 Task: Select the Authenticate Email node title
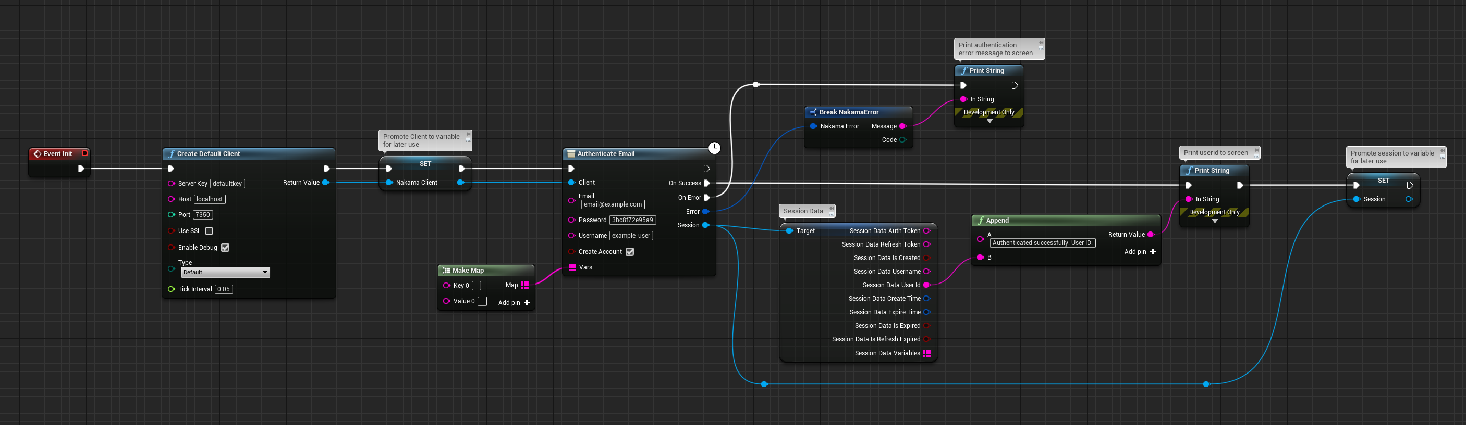point(606,154)
